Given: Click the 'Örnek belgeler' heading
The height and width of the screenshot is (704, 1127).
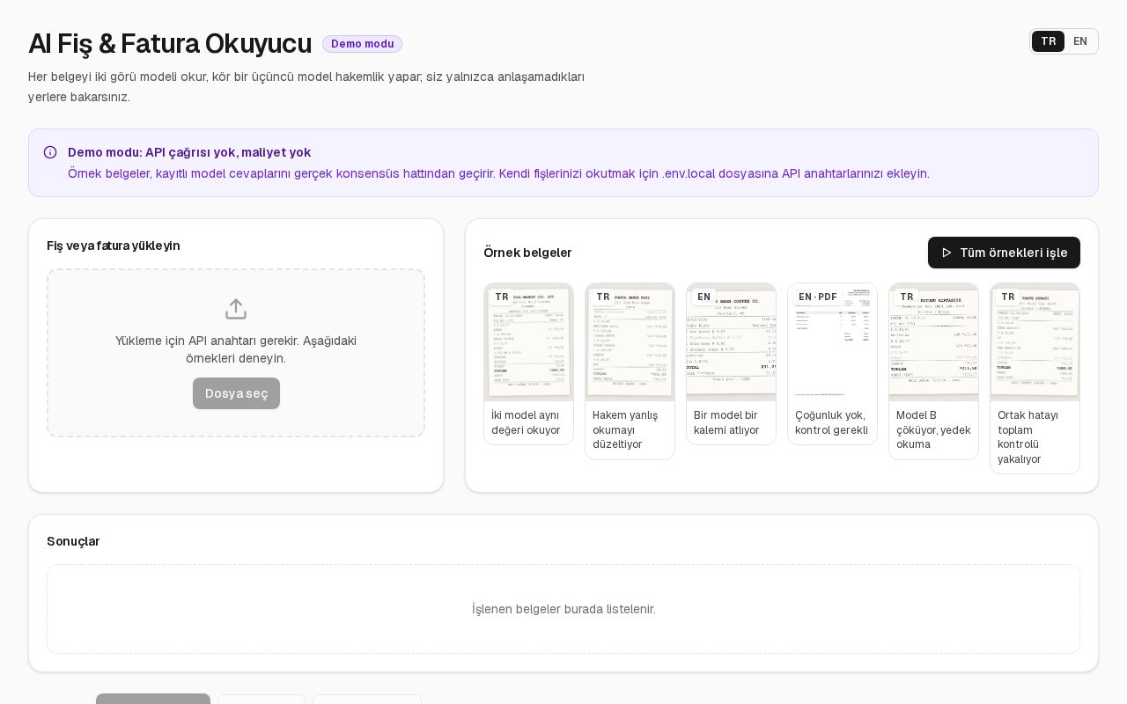Looking at the screenshot, I should (x=527, y=253).
